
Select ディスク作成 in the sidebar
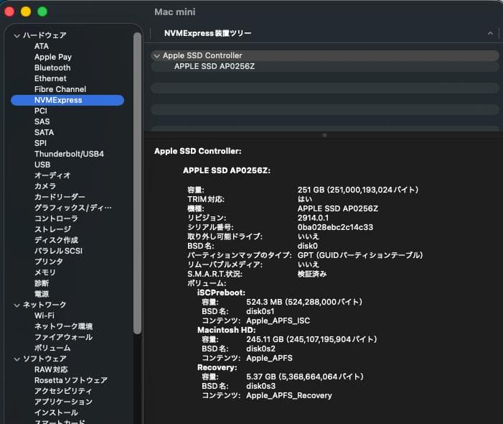(56, 240)
